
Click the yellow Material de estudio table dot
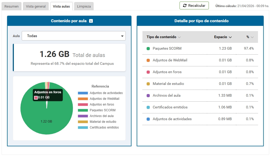click(x=148, y=84)
